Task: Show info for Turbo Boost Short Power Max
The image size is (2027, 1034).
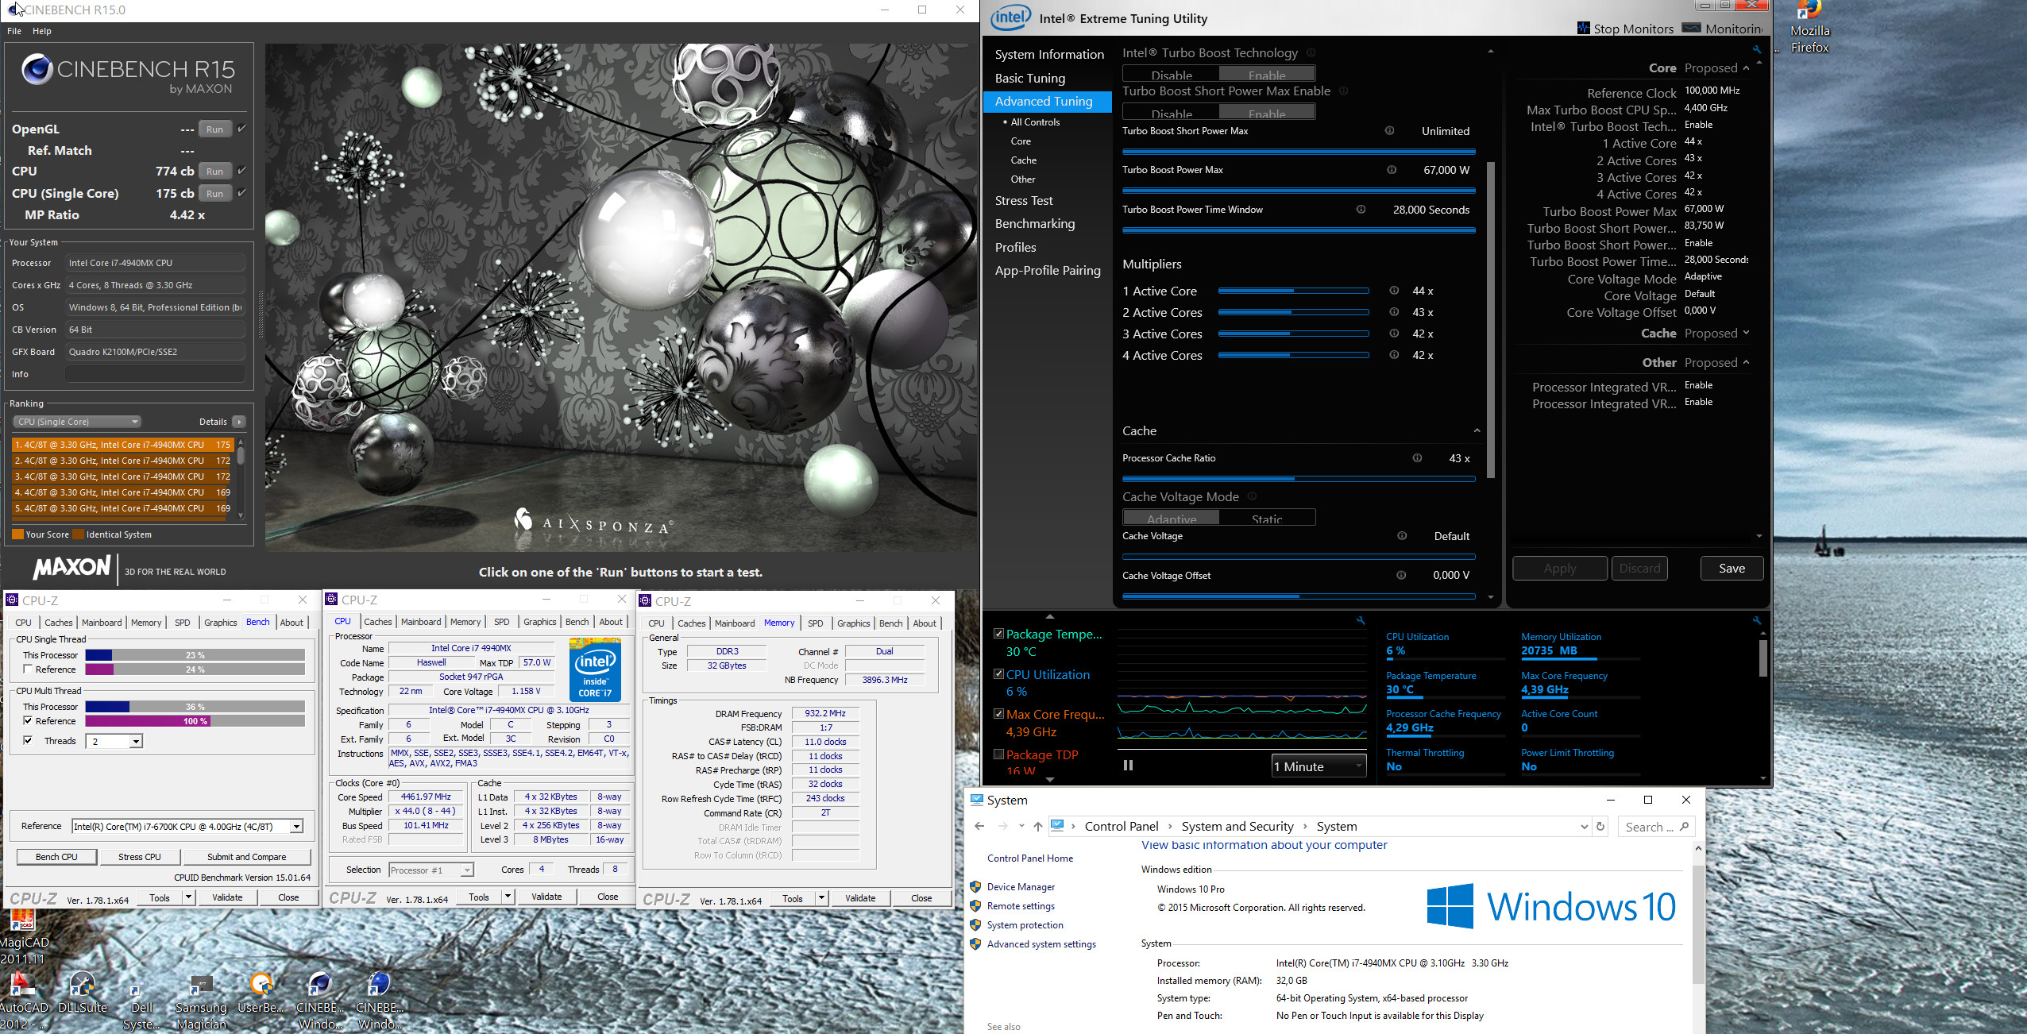Action: click(1389, 131)
